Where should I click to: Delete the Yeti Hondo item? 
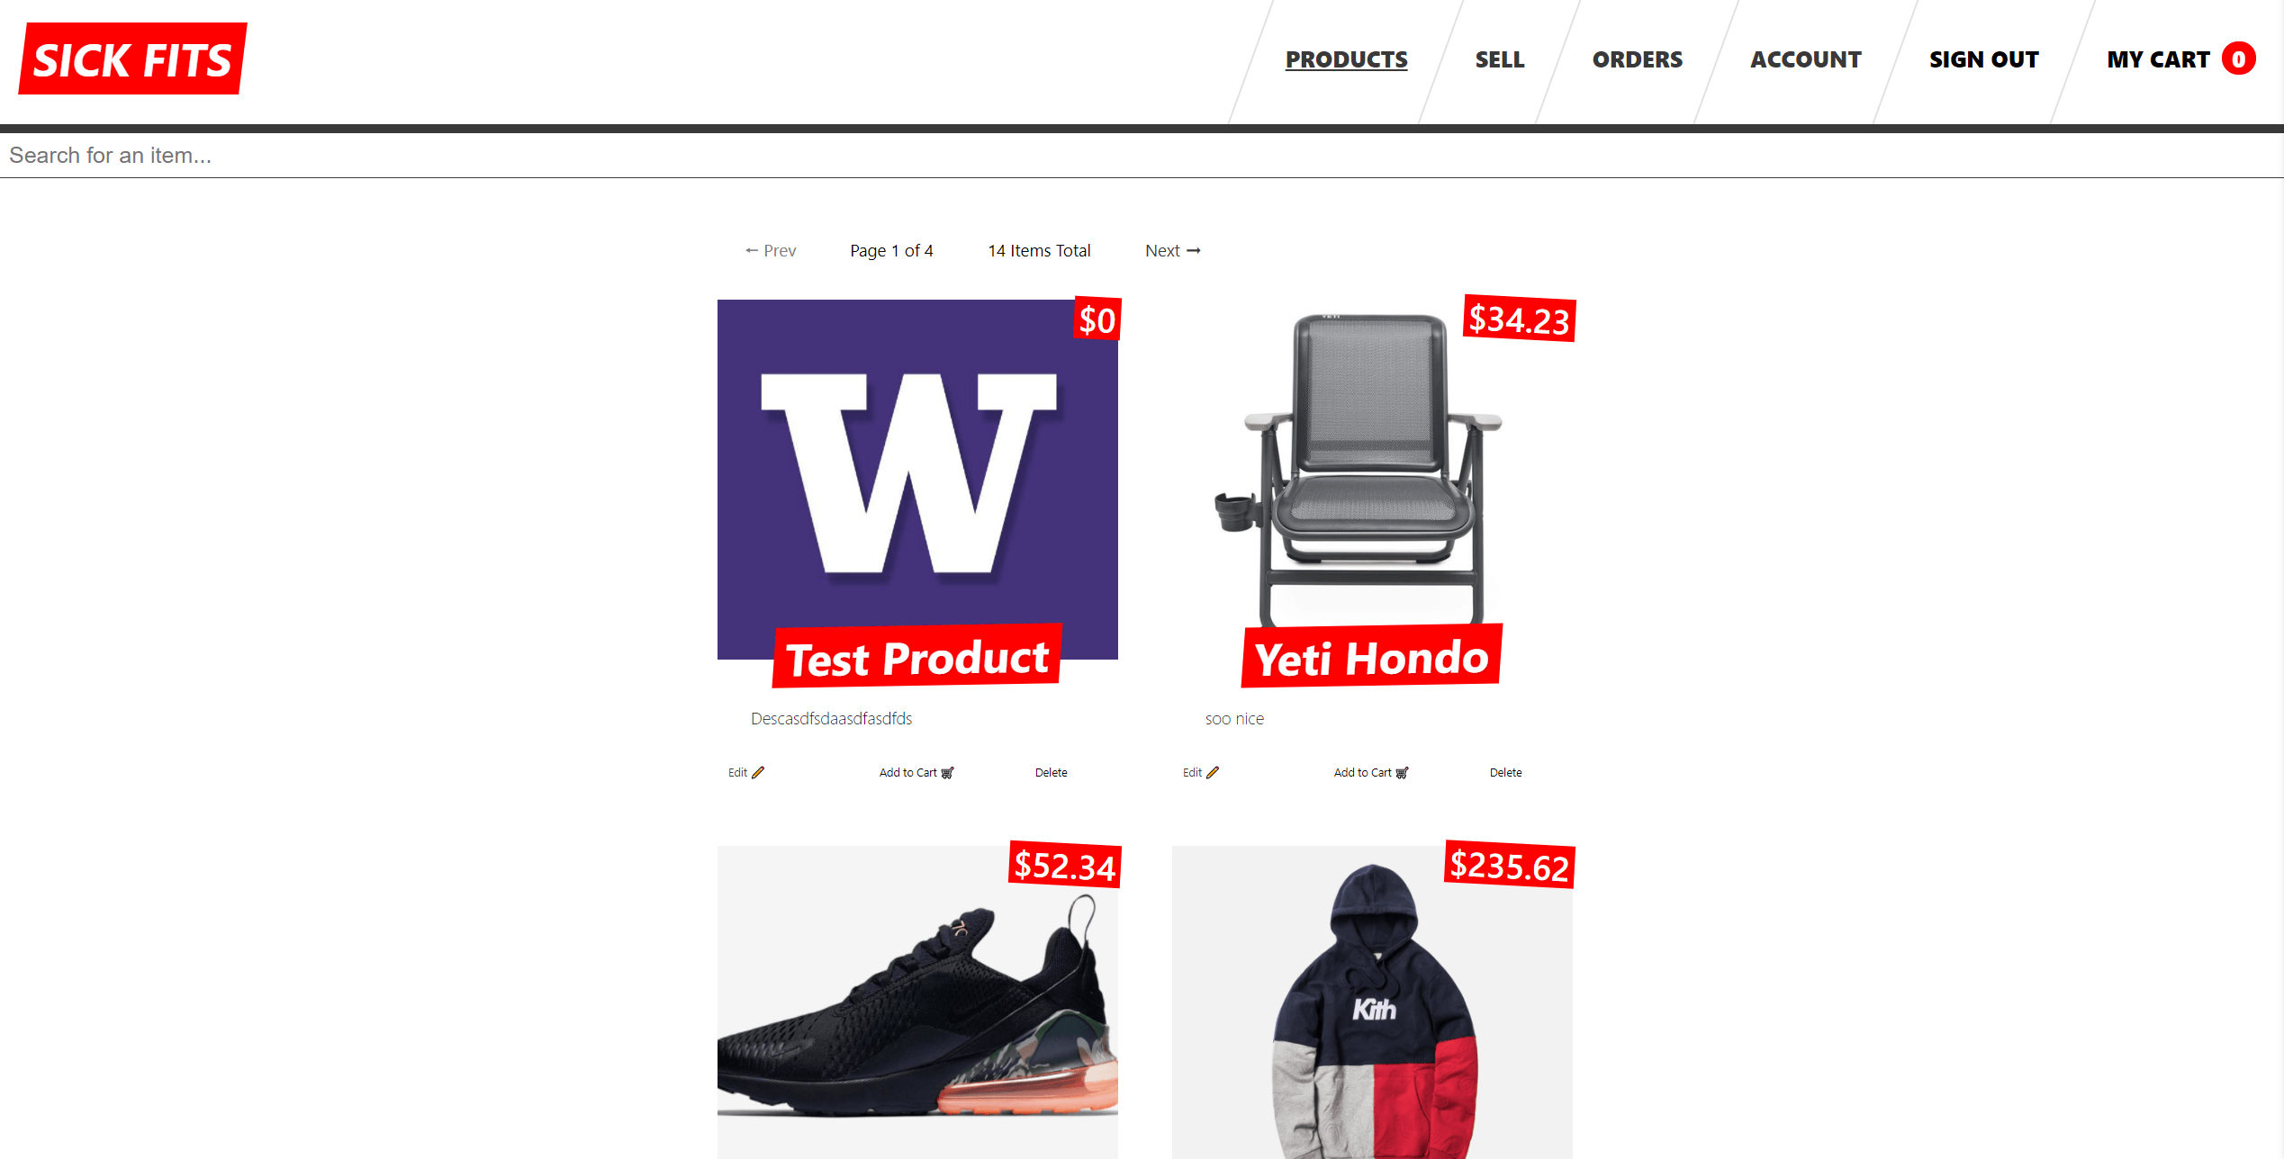[1505, 772]
